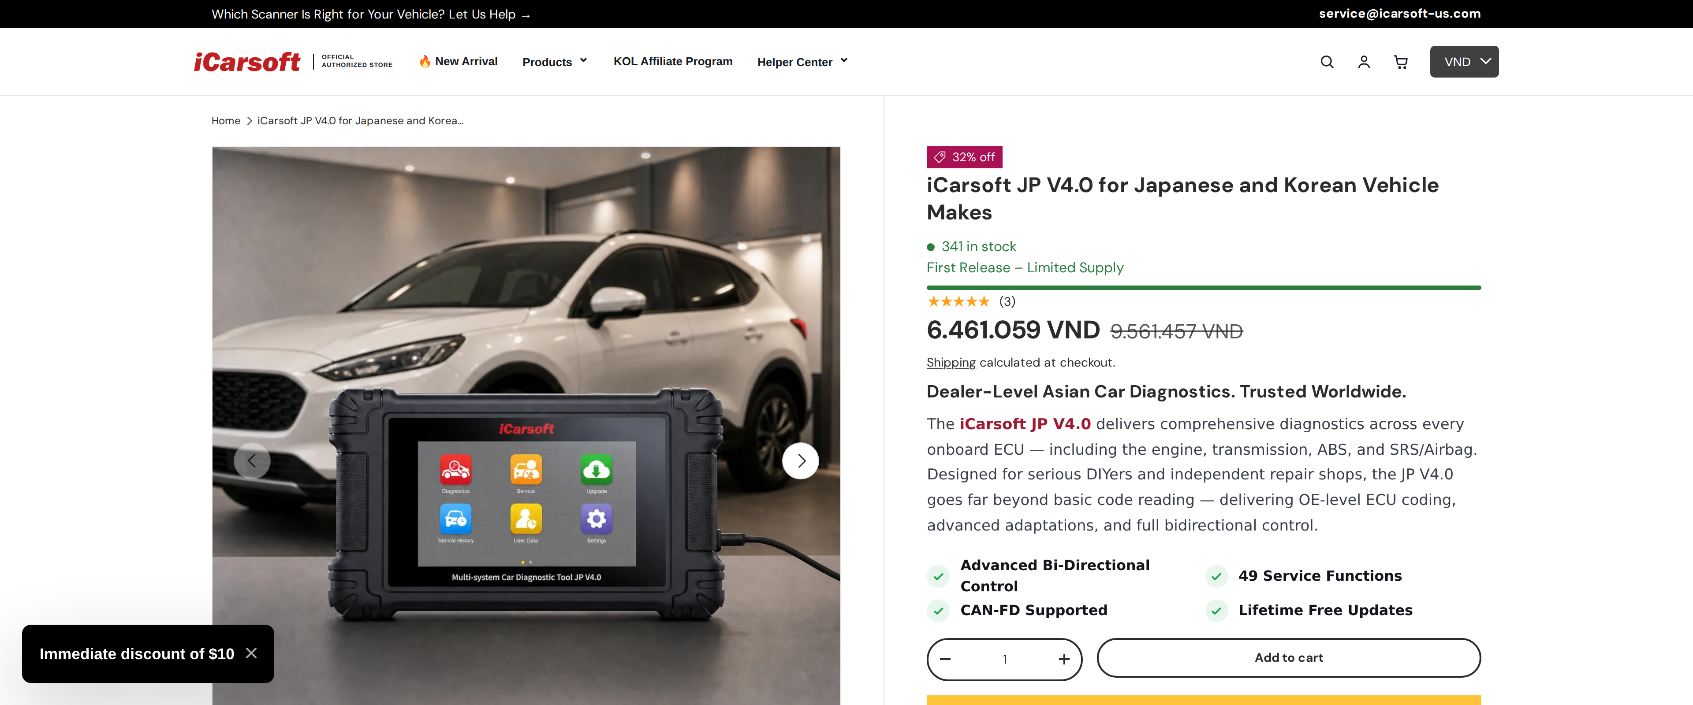
Task: Open New Arrival menu item
Action: pyautogui.click(x=458, y=61)
